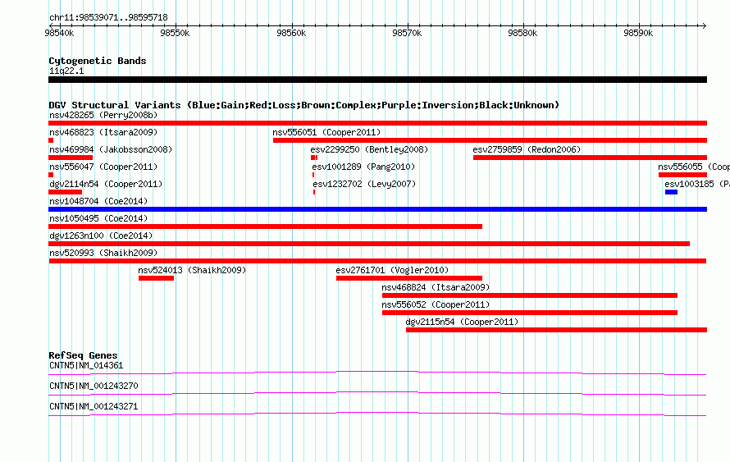This screenshot has width=730, height=462.
Task: Open the Cytogenetic Bands track heading
Action: pyautogui.click(x=98, y=61)
